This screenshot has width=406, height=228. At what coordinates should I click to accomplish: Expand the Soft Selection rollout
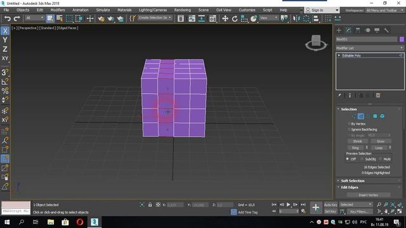pyautogui.click(x=353, y=180)
